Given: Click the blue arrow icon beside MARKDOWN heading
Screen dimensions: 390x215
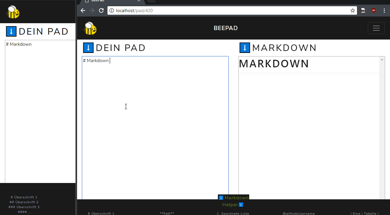Looking at the screenshot, I should pyautogui.click(x=244, y=47).
